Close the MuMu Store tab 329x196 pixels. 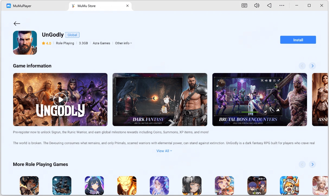[127, 6]
